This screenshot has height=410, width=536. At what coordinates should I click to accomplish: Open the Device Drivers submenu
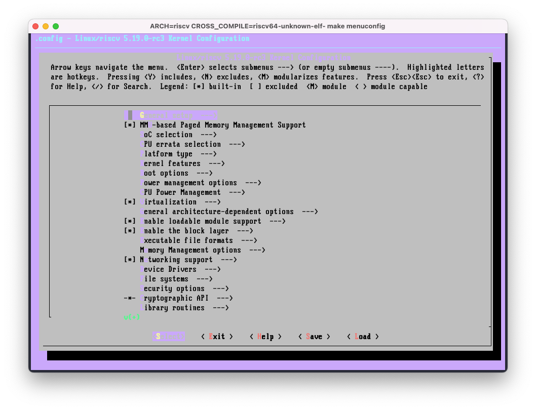point(180,269)
